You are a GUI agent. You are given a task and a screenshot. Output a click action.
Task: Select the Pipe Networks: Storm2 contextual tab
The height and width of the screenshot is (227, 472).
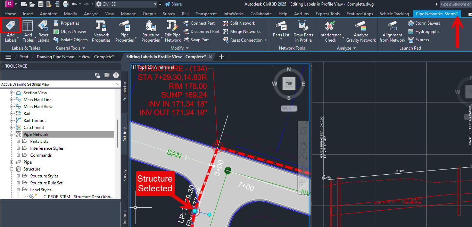coord(437,14)
